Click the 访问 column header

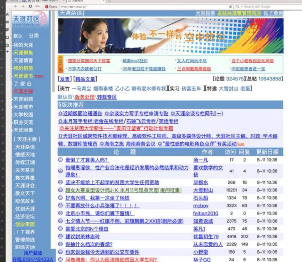pyautogui.click(x=230, y=152)
